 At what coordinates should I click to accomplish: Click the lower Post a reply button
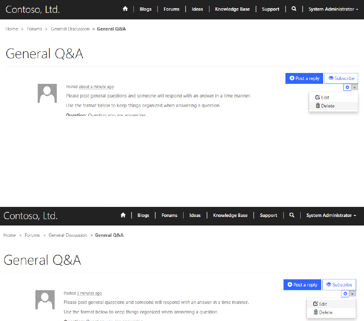click(x=302, y=285)
